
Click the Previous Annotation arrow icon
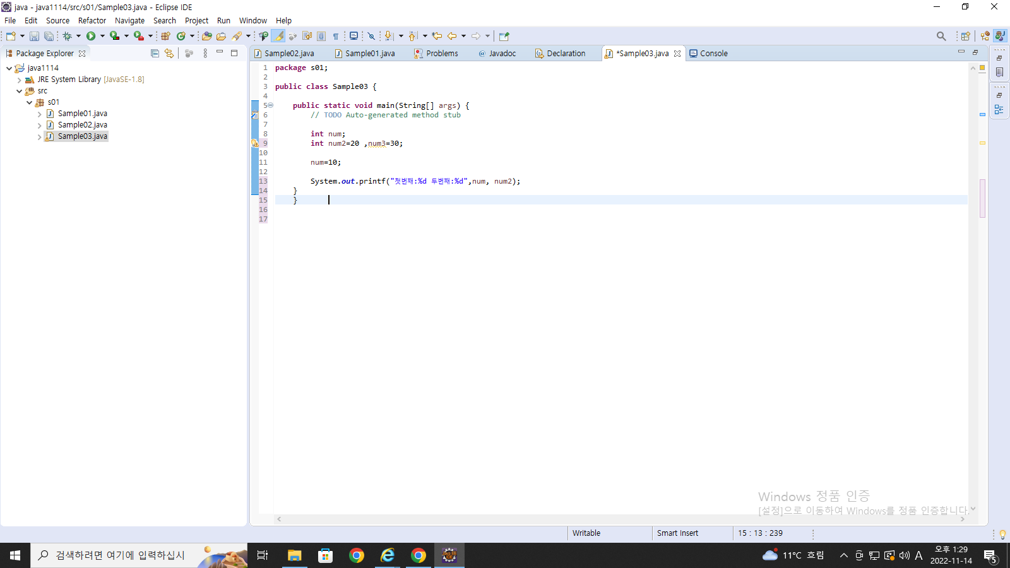[x=413, y=36]
